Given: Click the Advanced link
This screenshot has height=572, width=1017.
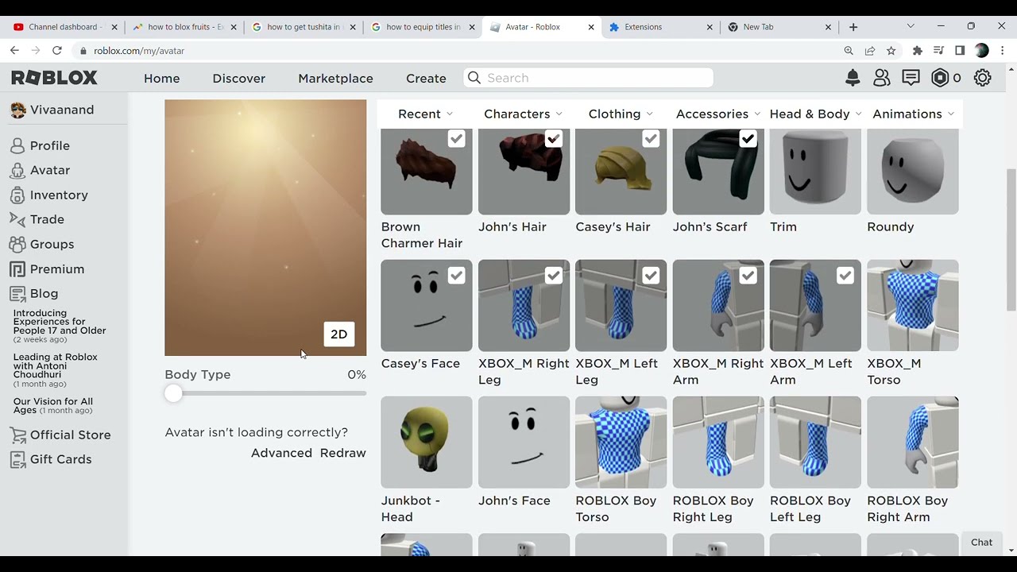Looking at the screenshot, I should [281, 453].
